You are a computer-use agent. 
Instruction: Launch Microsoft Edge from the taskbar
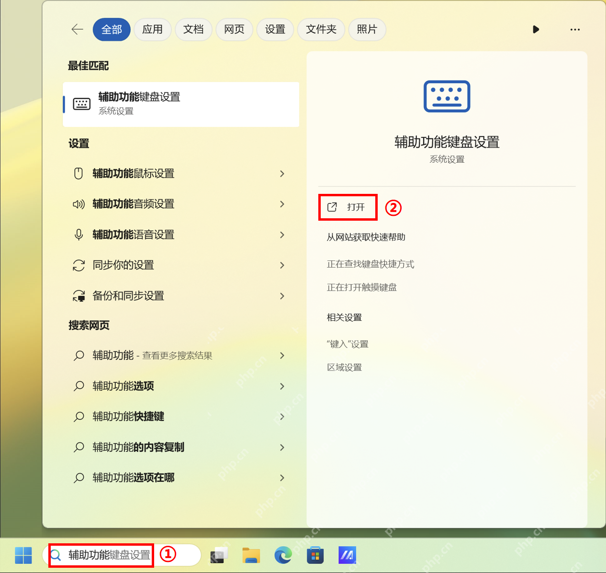coord(283,555)
